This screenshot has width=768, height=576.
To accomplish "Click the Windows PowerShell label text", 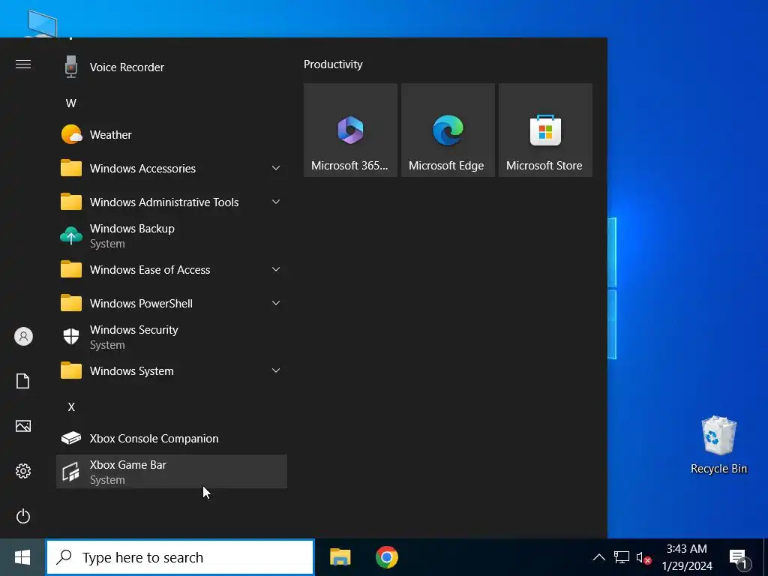I will coord(141,304).
